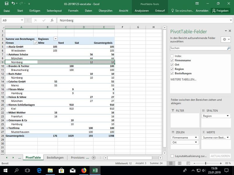
Task: Open Microsoft Store from taskbar
Action: pyautogui.click(x=61, y=171)
